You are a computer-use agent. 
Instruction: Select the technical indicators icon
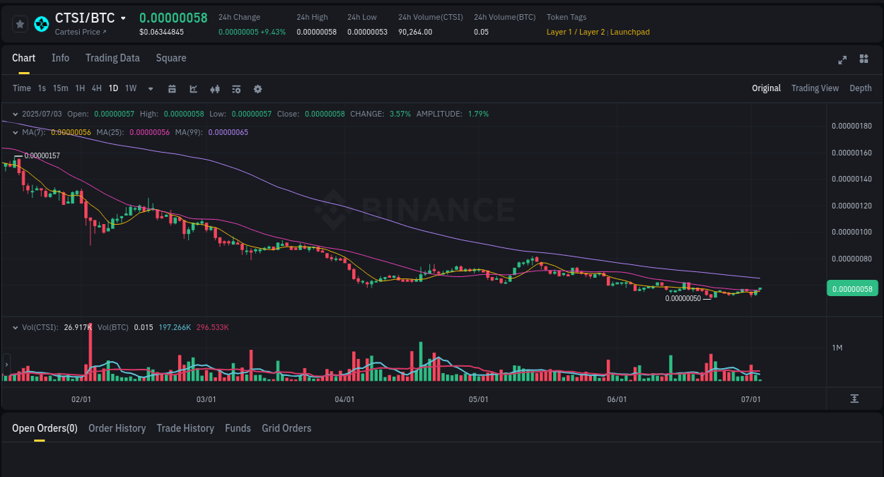pyautogui.click(x=192, y=89)
